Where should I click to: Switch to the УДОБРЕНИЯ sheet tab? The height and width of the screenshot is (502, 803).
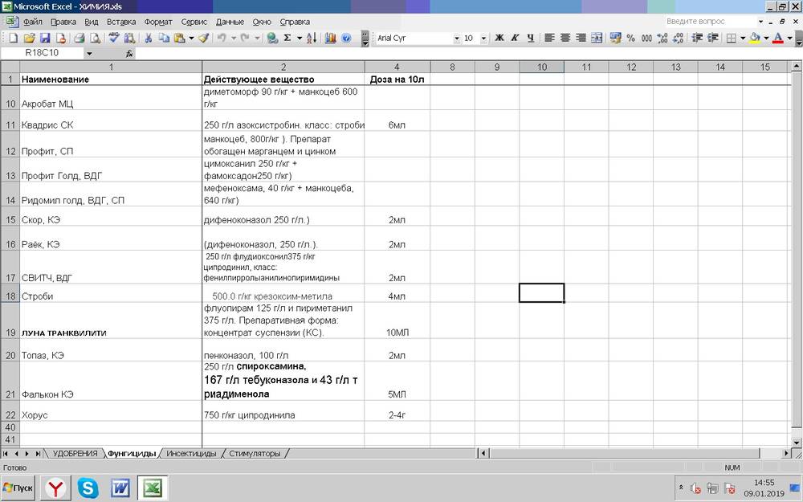[x=75, y=454]
